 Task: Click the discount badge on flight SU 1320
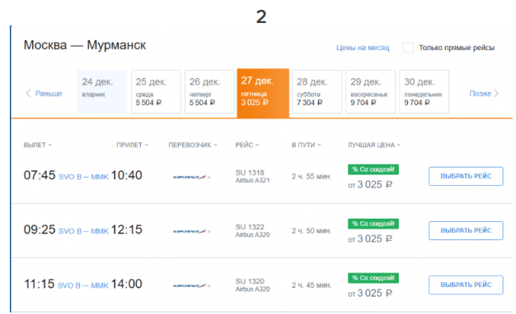(x=373, y=278)
